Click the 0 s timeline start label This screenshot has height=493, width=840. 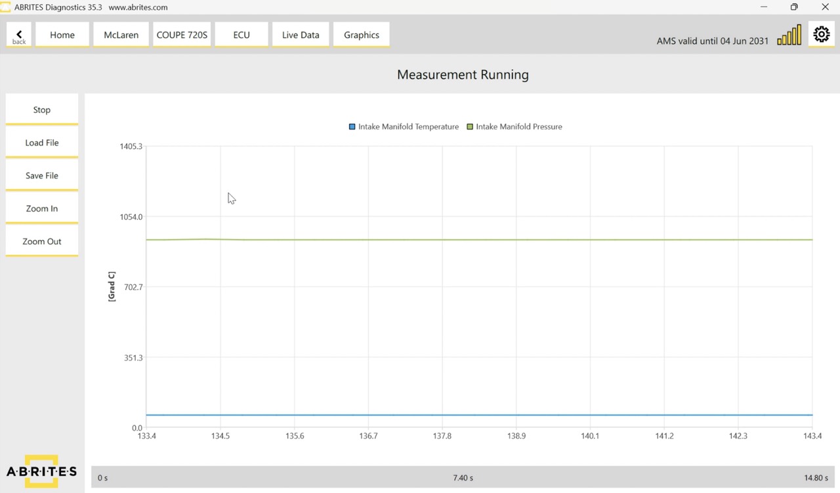(x=102, y=478)
